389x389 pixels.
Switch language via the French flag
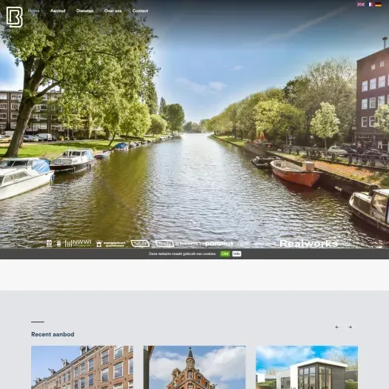pos(370,4)
